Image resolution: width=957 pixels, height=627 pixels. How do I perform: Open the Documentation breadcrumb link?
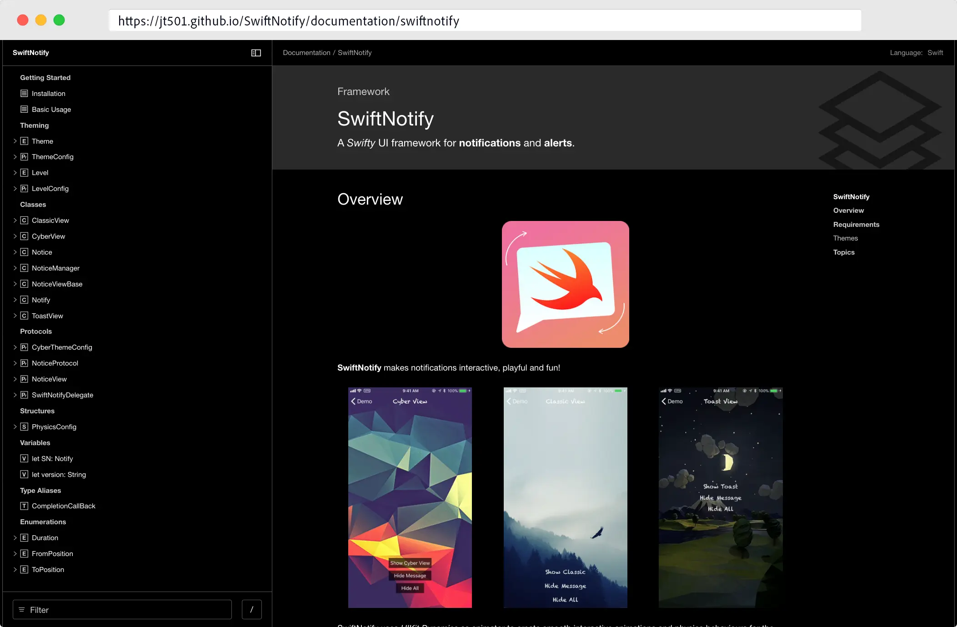306,53
